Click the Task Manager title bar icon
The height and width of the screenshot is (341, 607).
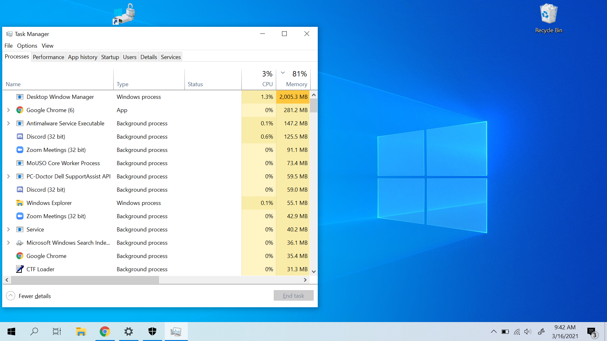[9, 34]
